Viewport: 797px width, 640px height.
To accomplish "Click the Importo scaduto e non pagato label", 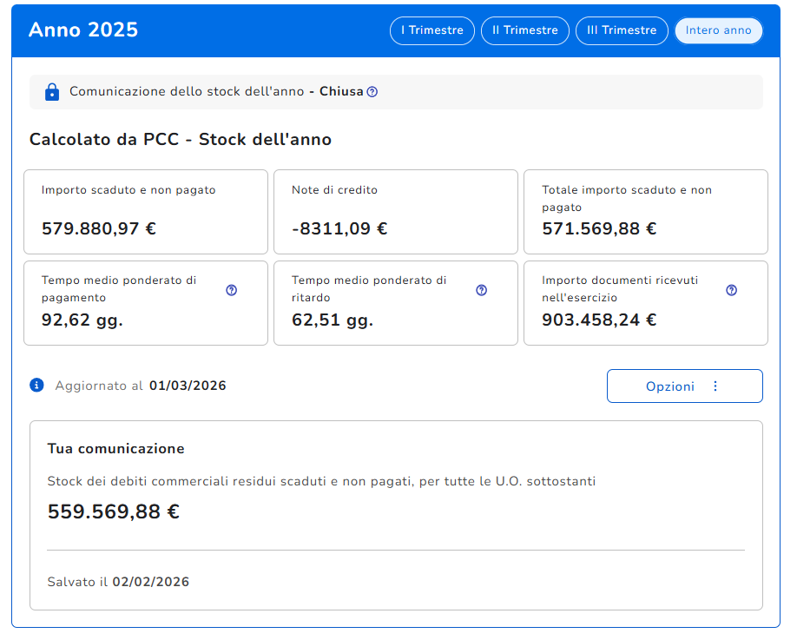I will click(x=128, y=190).
